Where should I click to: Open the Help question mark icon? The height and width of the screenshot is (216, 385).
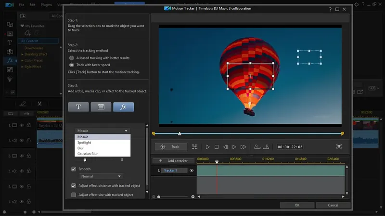330,9
